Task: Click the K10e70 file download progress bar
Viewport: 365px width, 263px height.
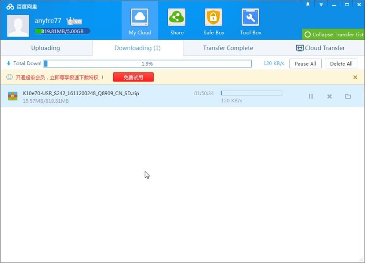Action: click(x=251, y=93)
